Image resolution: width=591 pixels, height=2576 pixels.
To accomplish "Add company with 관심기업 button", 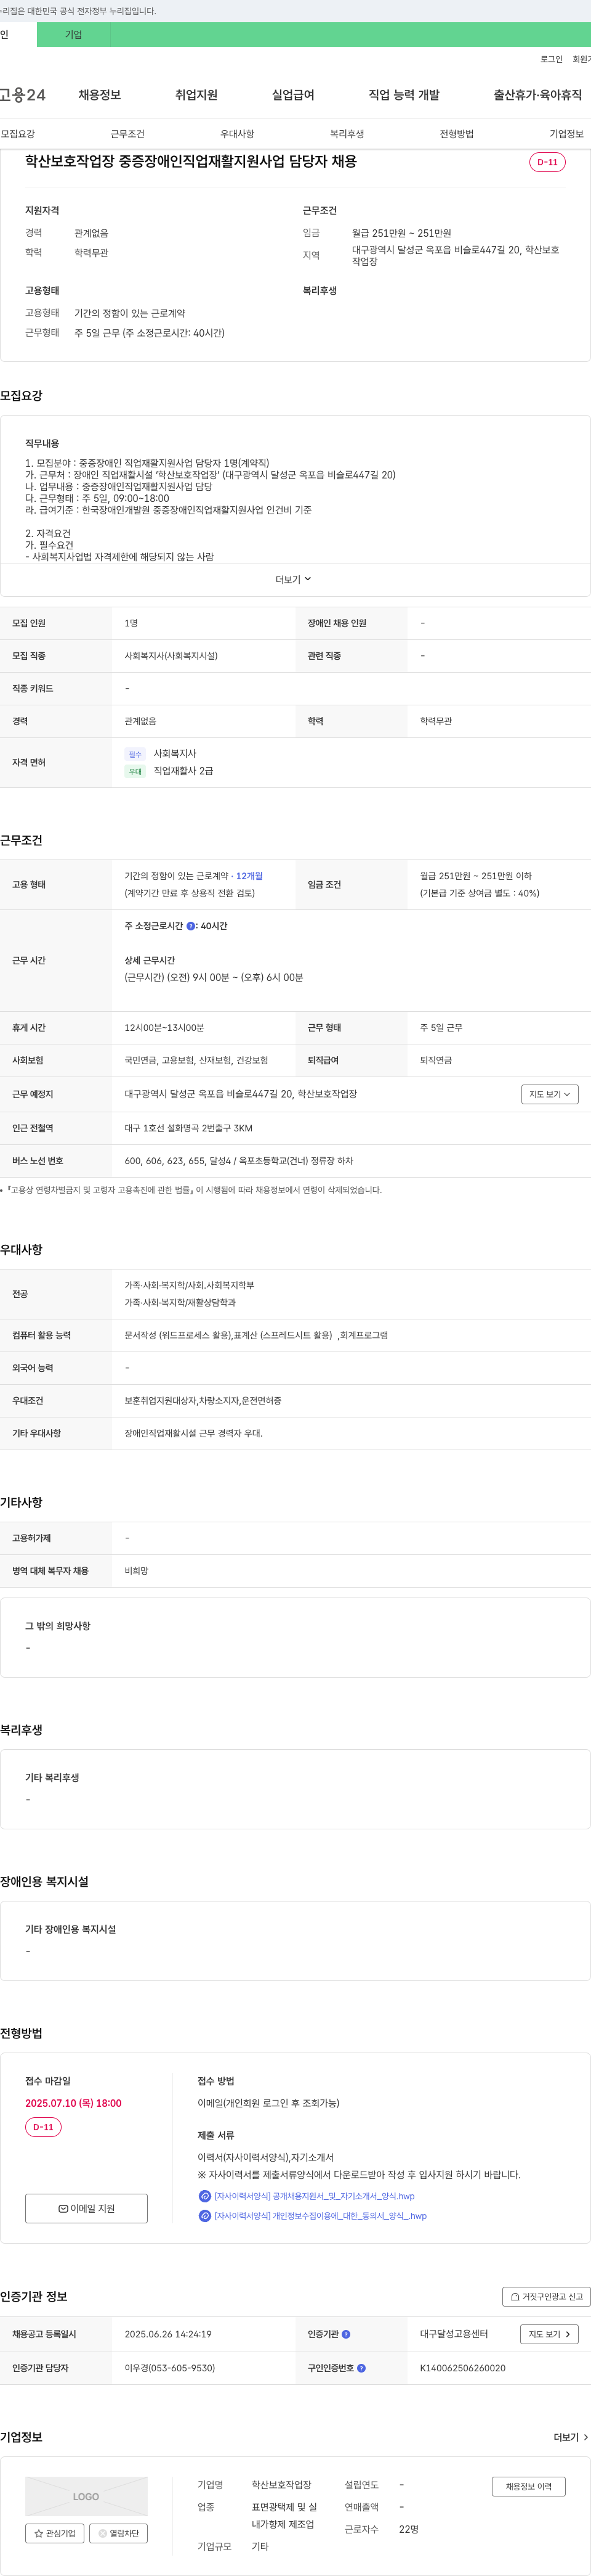I will (x=55, y=2533).
